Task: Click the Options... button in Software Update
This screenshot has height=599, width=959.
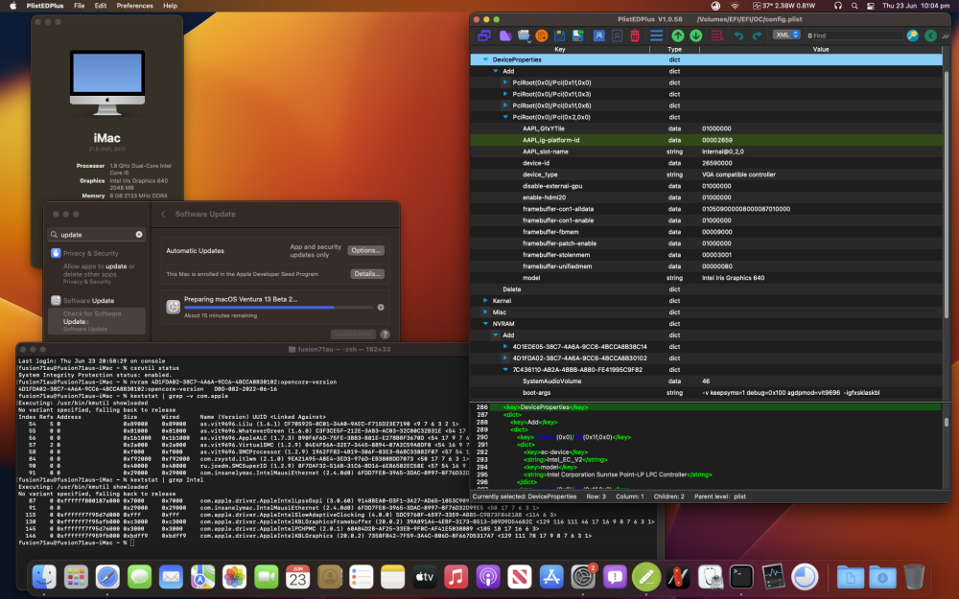Action: click(x=365, y=250)
